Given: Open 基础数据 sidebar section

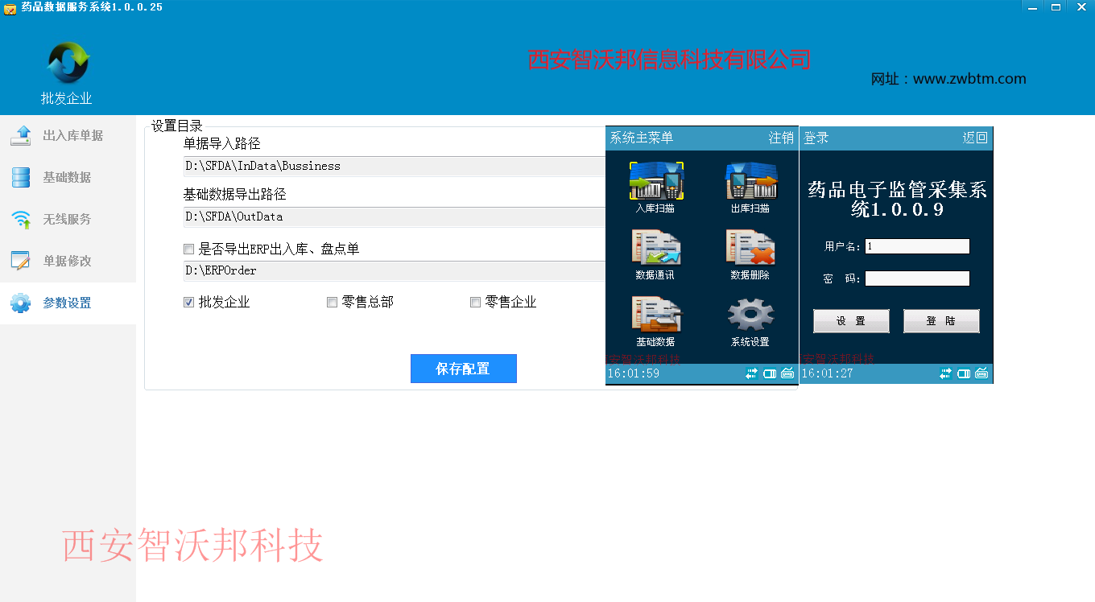Looking at the screenshot, I should [x=68, y=178].
